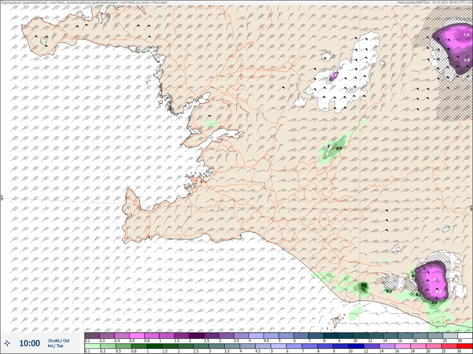Click the dark mauve 0.2 legend swatch
The height and width of the screenshot is (354, 473).
[92, 336]
